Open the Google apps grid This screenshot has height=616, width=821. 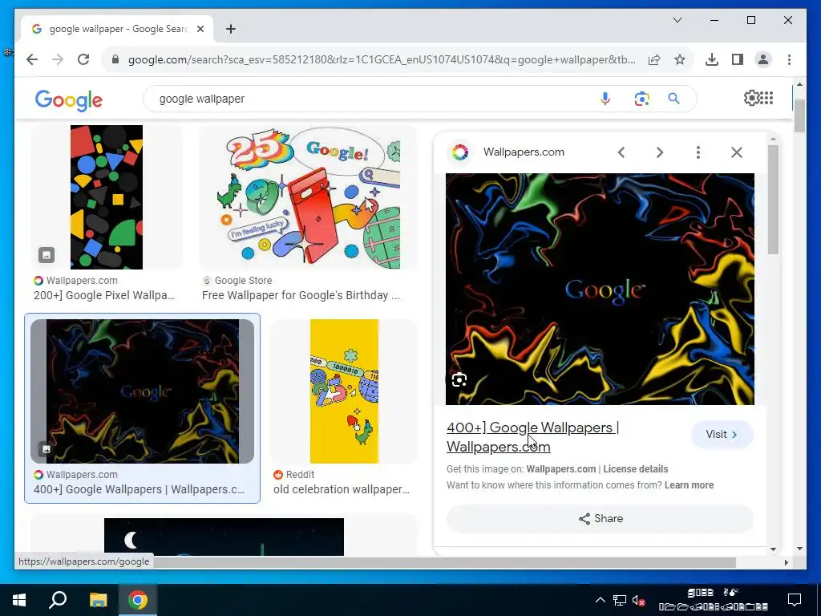point(766,98)
